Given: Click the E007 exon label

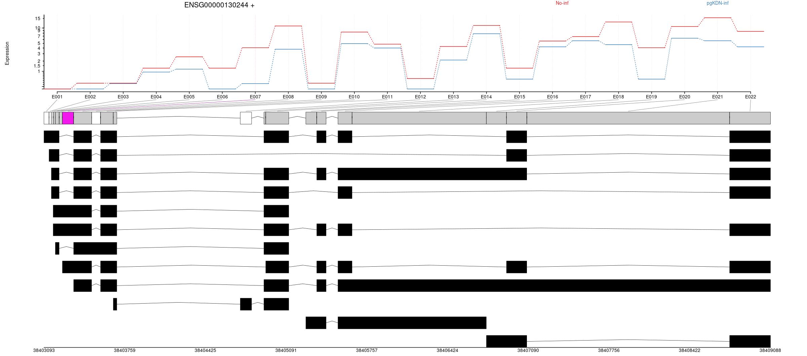Looking at the screenshot, I should tap(255, 97).
